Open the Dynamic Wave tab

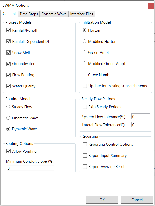[x=54, y=14]
